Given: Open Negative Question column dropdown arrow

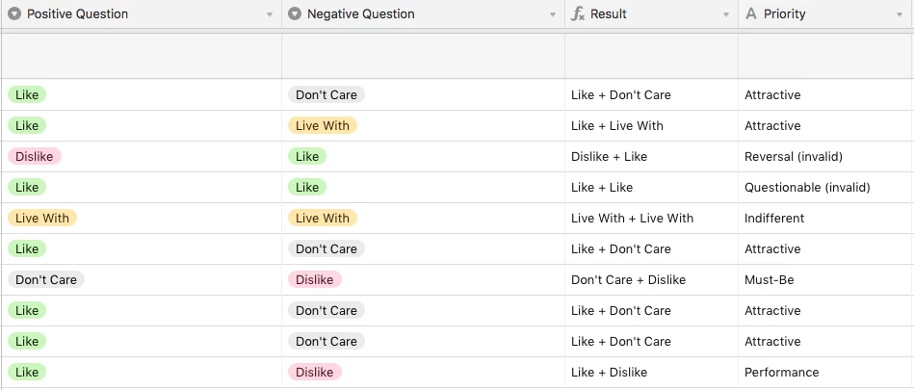Looking at the screenshot, I should 553,15.
